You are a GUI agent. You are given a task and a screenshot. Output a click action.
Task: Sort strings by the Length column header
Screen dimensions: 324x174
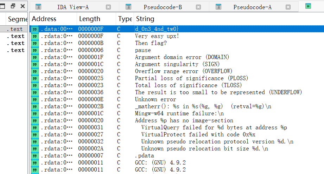[89, 19]
